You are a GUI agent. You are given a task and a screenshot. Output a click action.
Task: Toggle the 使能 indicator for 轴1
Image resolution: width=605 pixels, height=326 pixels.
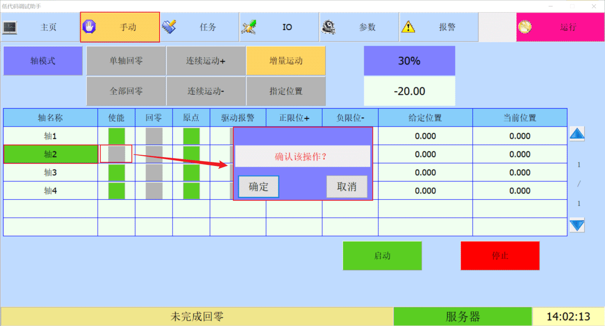(116, 136)
